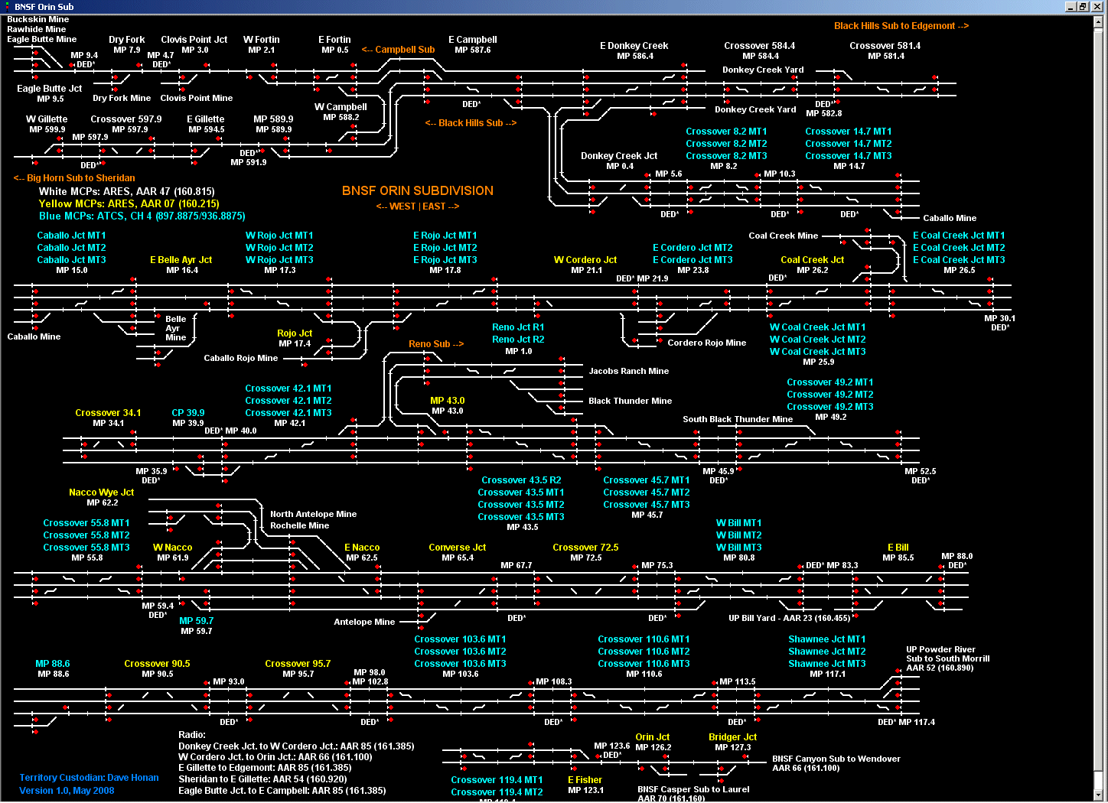Image resolution: width=1108 pixels, height=803 pixels.
Task: Click the W Fortin control point label
Action: click(262, 40)
